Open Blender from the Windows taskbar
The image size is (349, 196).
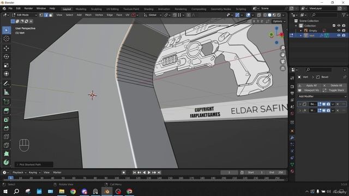click(x=107, y=191)
